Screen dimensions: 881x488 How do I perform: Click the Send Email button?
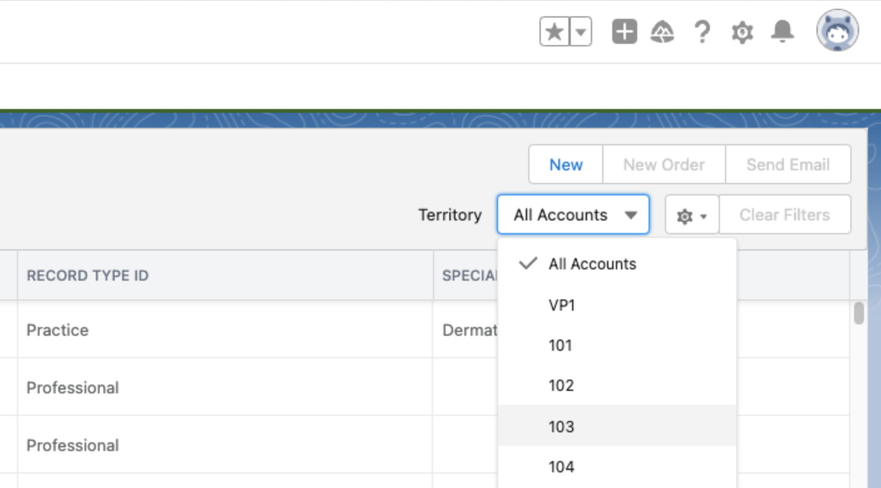click(x=788, y=165)
